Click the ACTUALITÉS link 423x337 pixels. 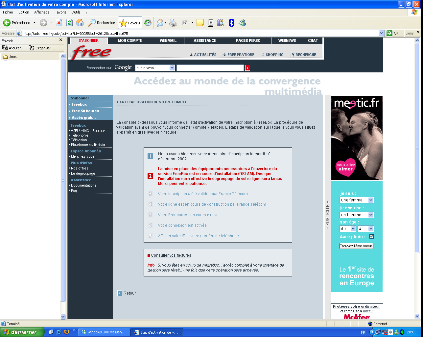(x=203, y=55)
